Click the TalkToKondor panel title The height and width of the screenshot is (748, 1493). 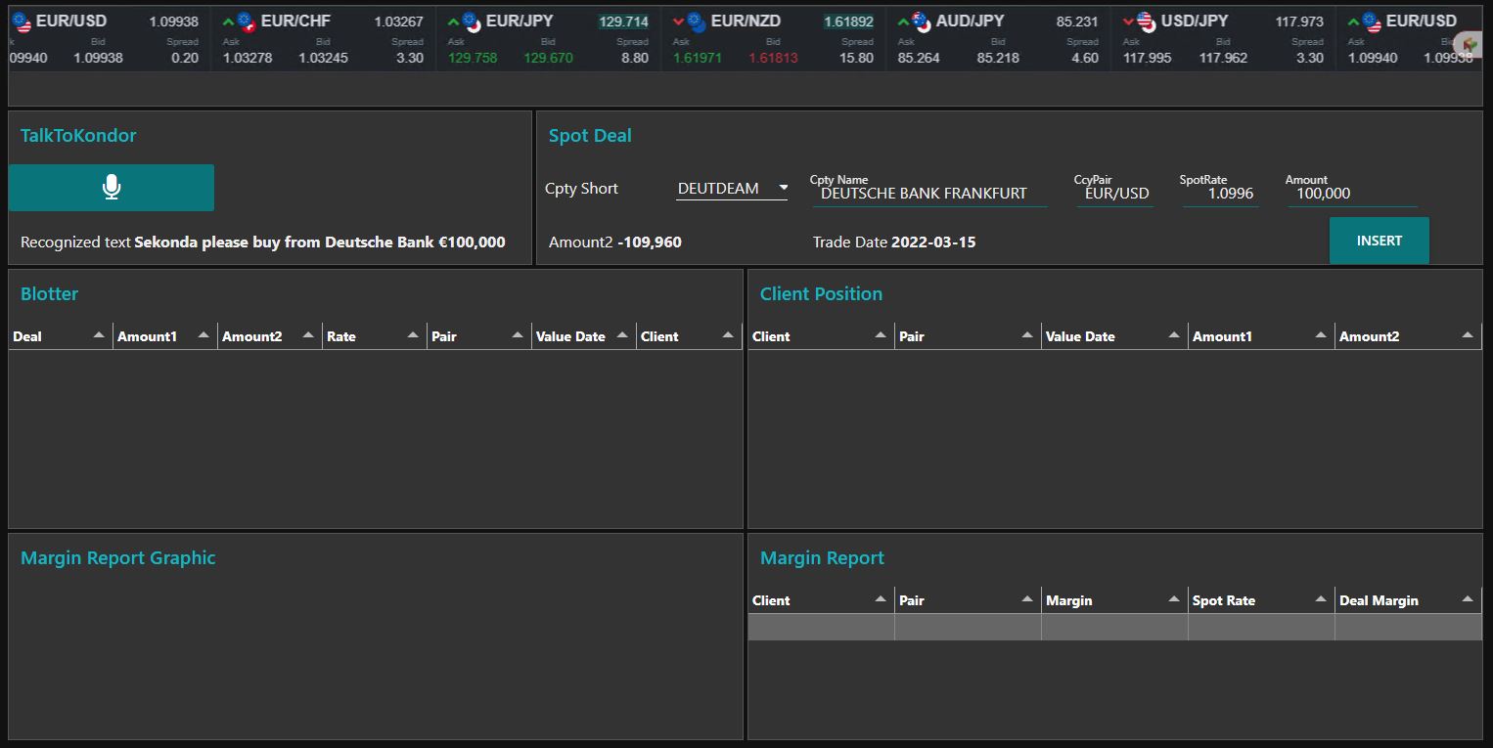(78, 136)
